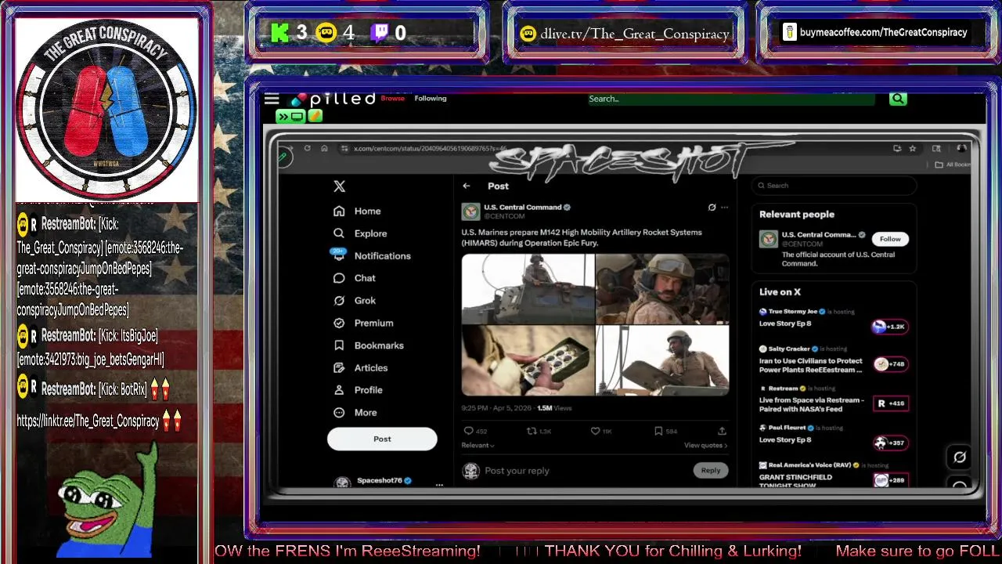The image size is (1002, 564).
Task: Like the post with the 11K heart
Action: pyautogui.click(x=595, y=431)
